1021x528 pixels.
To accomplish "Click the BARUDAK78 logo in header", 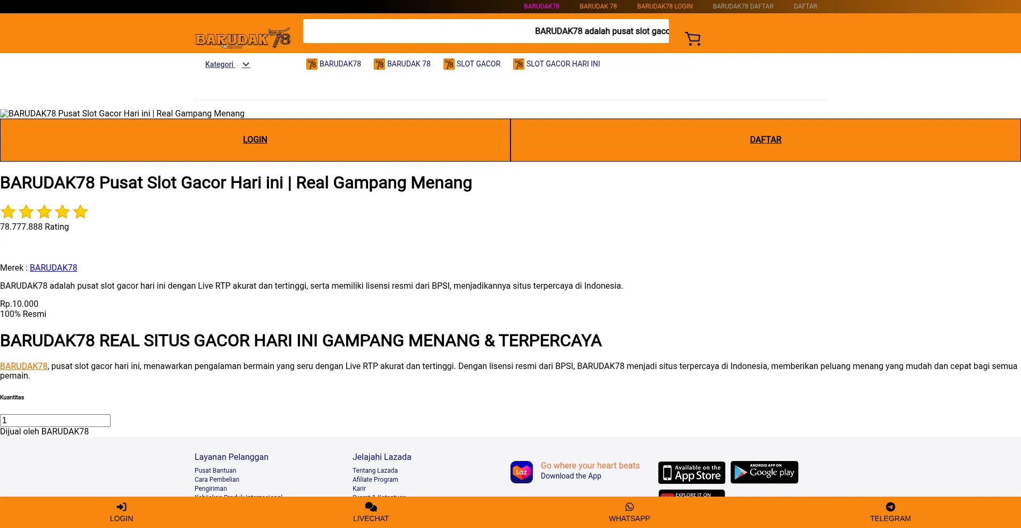I will click(242, 38).
